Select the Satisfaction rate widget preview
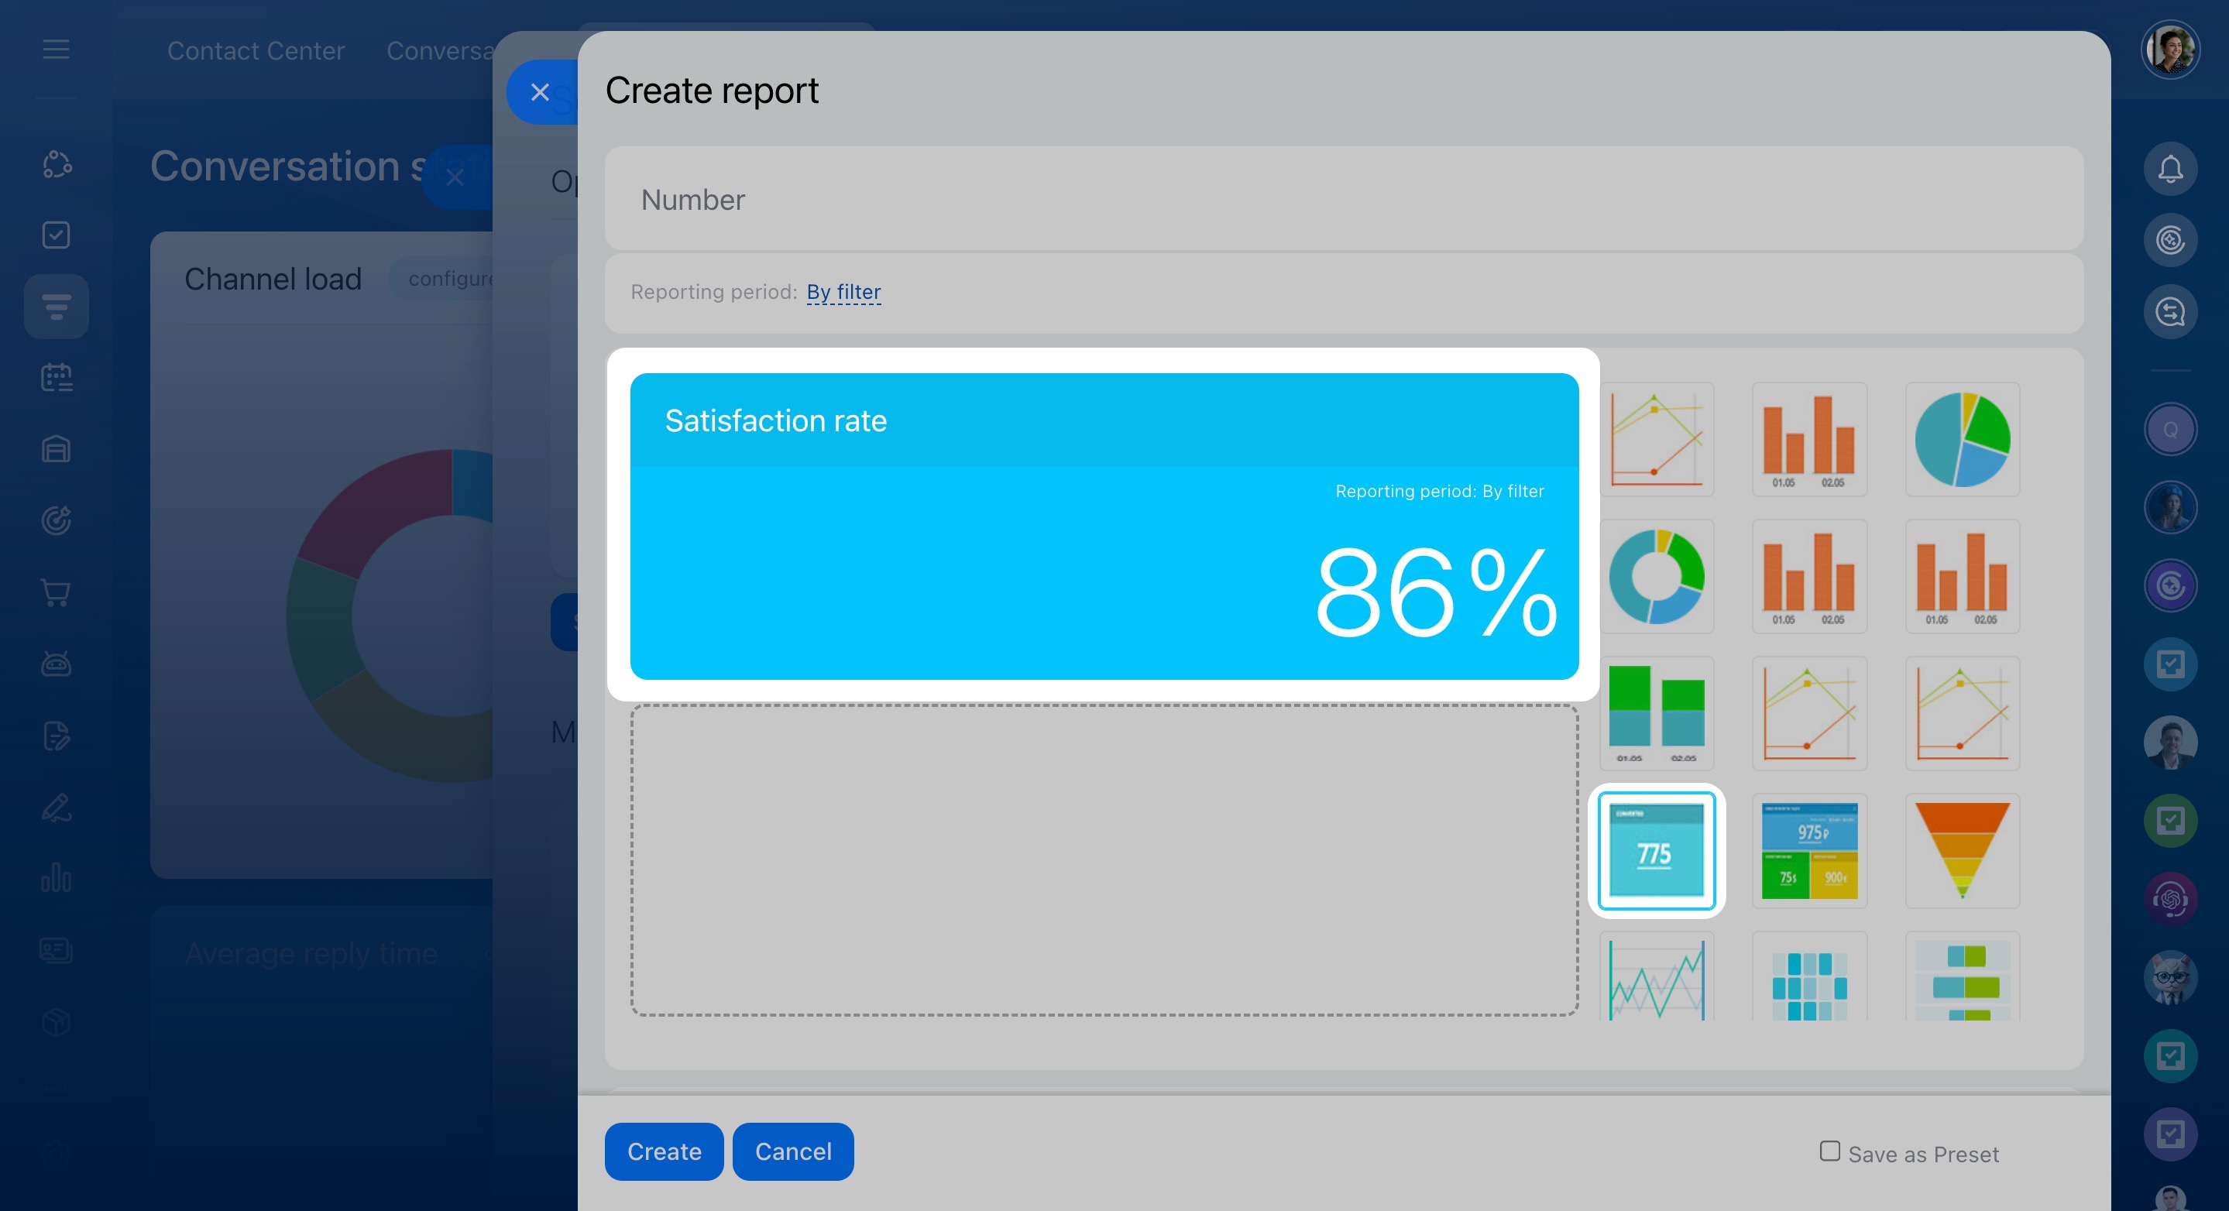 [x=1104, y=526]
